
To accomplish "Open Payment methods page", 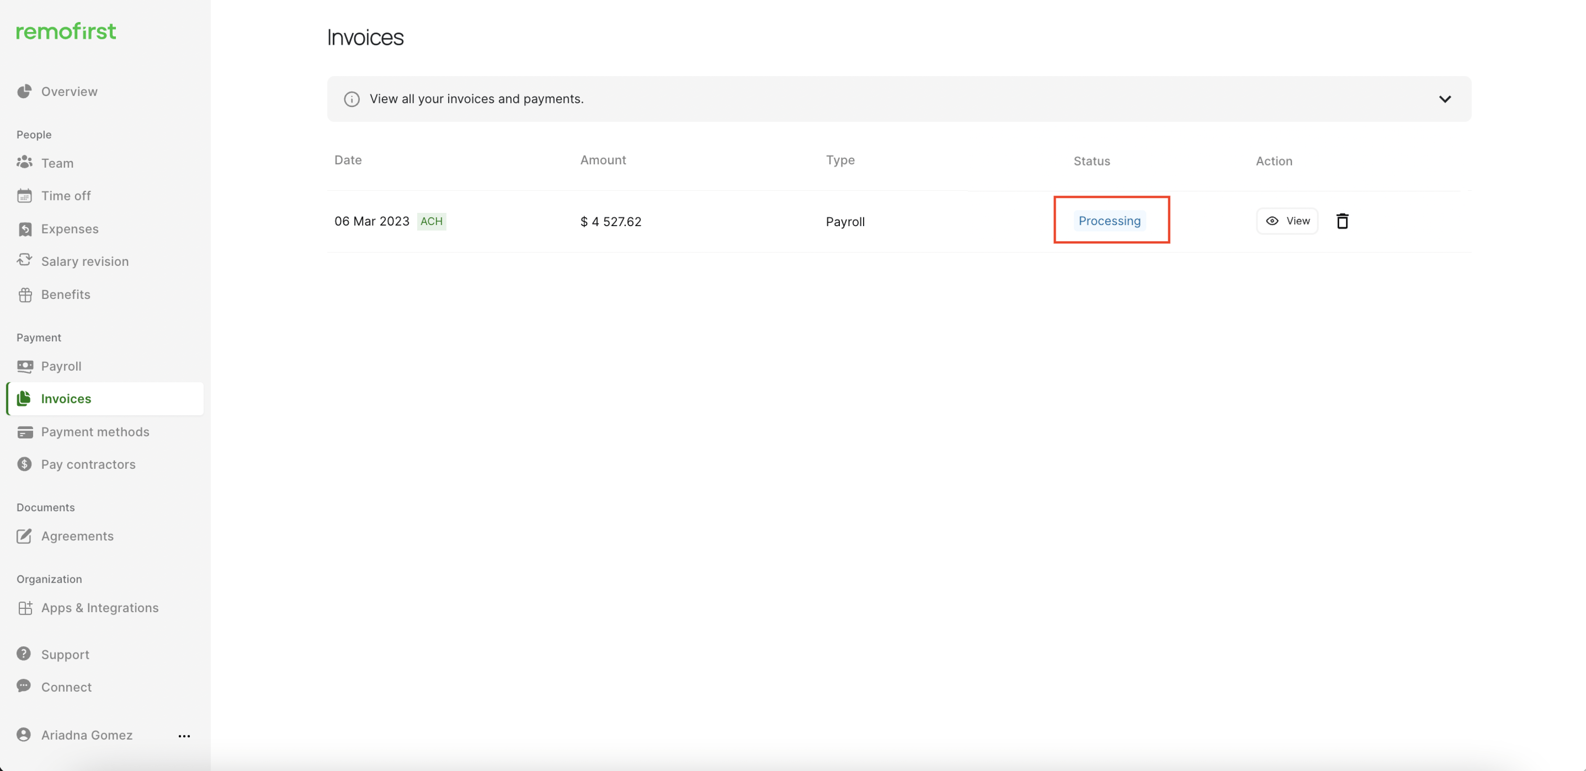I will (x=95, y=432).
